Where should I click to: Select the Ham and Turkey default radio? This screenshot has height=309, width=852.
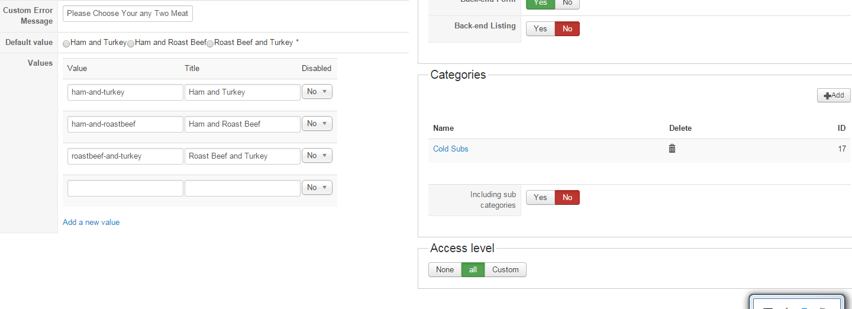coord(66,43)
